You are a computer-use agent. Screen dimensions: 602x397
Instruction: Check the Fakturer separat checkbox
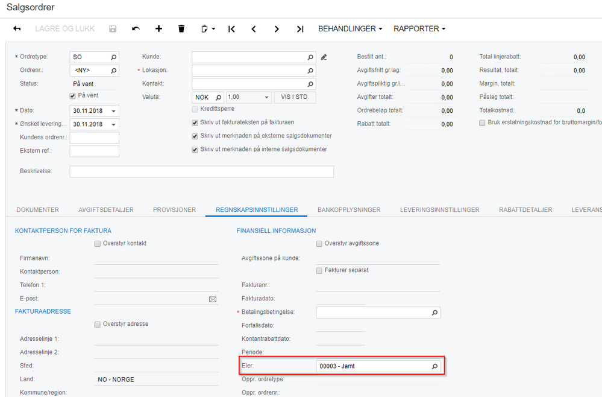(x=319, y=270)
